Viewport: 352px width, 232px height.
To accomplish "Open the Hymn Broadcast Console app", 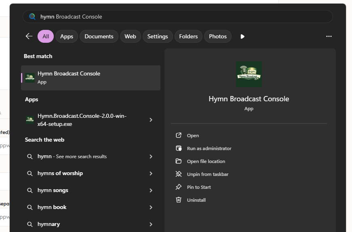I will click(x=193, y=136).
